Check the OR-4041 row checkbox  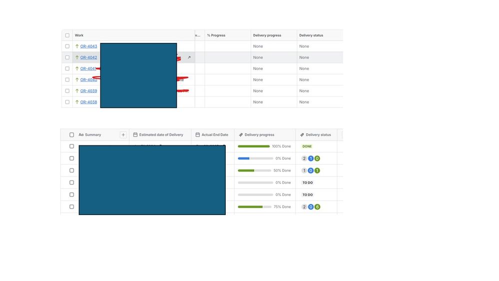67,68
